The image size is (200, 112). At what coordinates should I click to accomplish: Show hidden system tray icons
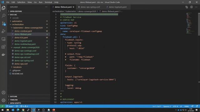pyautogui.click(x=176, y=110)
